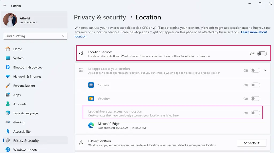Screen dimensions: 274x153
Task: Open the Learn more about location link
Action: pyautogui.click(x=254, y=32)
